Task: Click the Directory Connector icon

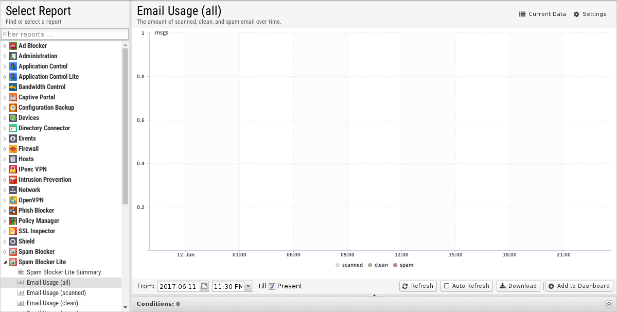Action: pos(12,128)
